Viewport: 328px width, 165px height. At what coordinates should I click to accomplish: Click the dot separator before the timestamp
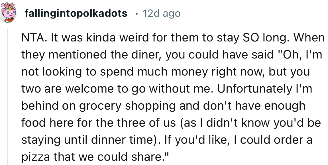tap(137, 13)
